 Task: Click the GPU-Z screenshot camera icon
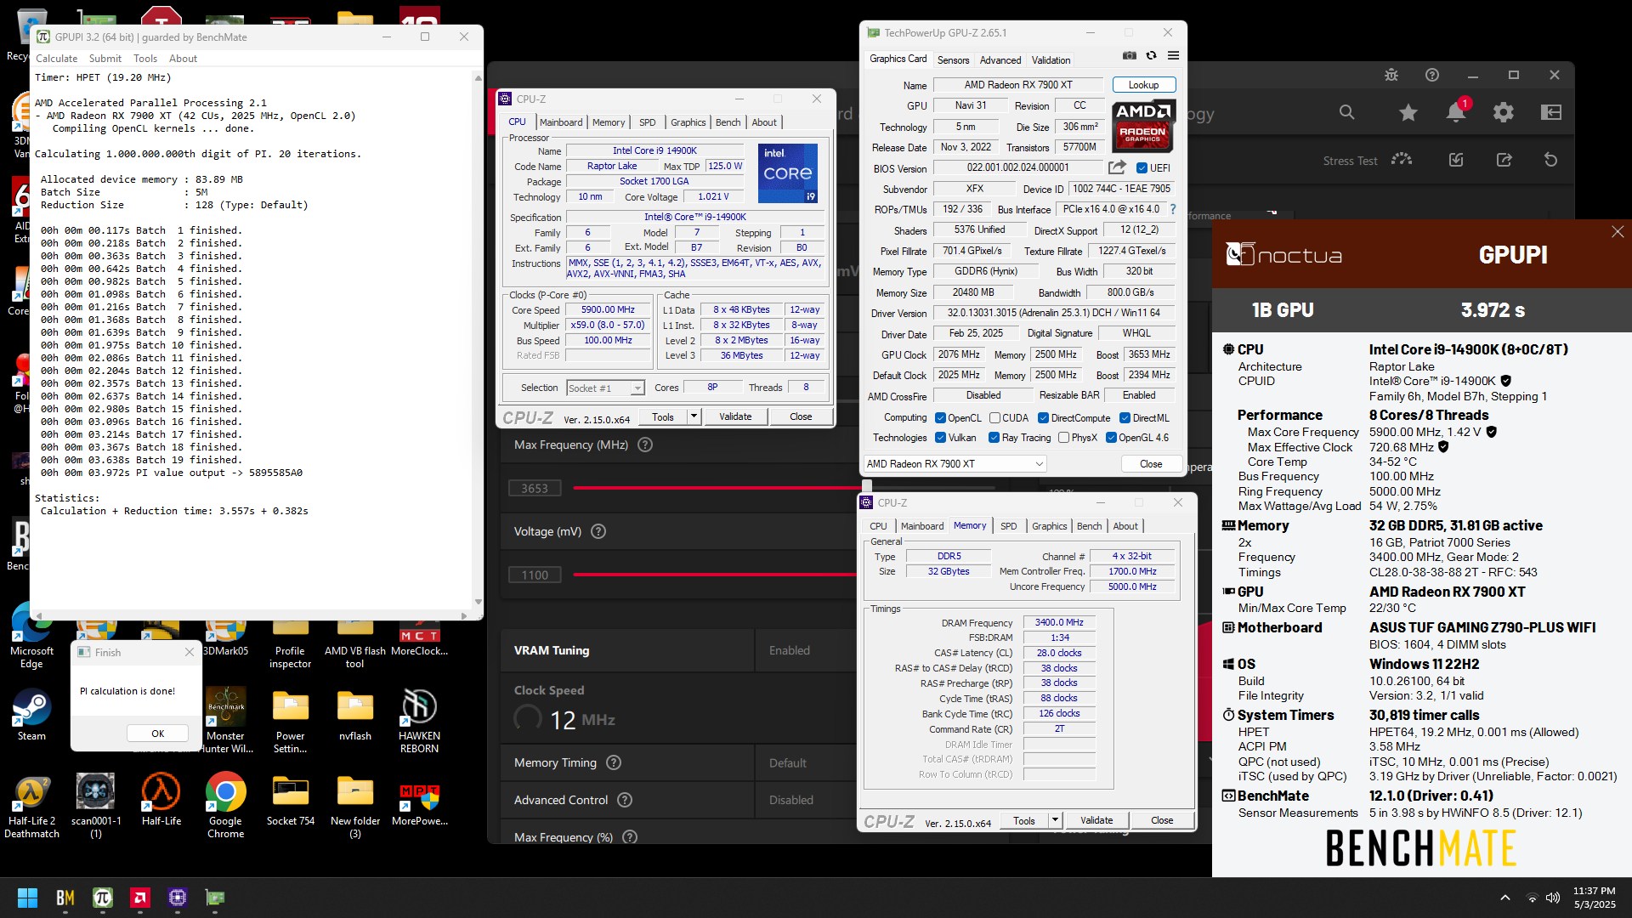1129,55
